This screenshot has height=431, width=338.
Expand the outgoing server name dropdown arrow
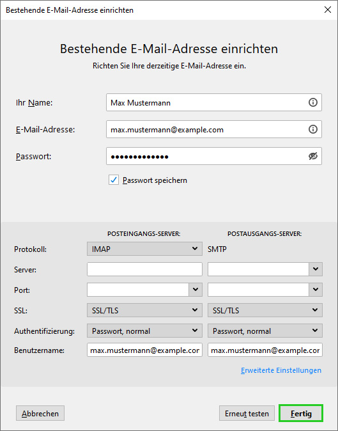(x=316, y=269)
